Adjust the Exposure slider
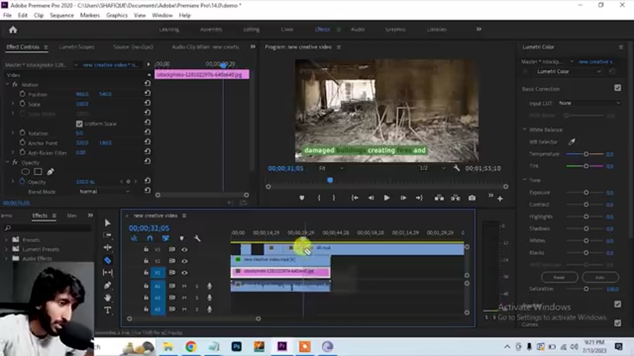The width and height of the screenshot is (634, 356). (x=586, y=192)
